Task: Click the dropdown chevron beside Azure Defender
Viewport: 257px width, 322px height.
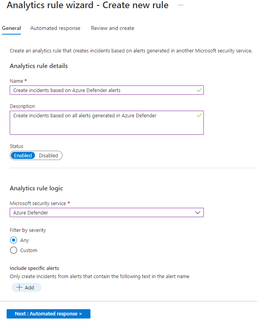Action: [198, 212]
